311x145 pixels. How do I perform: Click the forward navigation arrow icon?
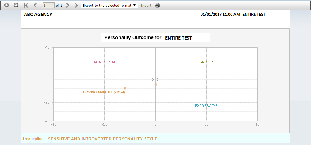click(x=16, y=5)
